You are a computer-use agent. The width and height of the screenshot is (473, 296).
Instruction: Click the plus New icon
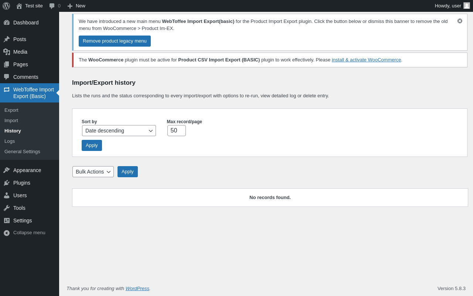(70, 6)
